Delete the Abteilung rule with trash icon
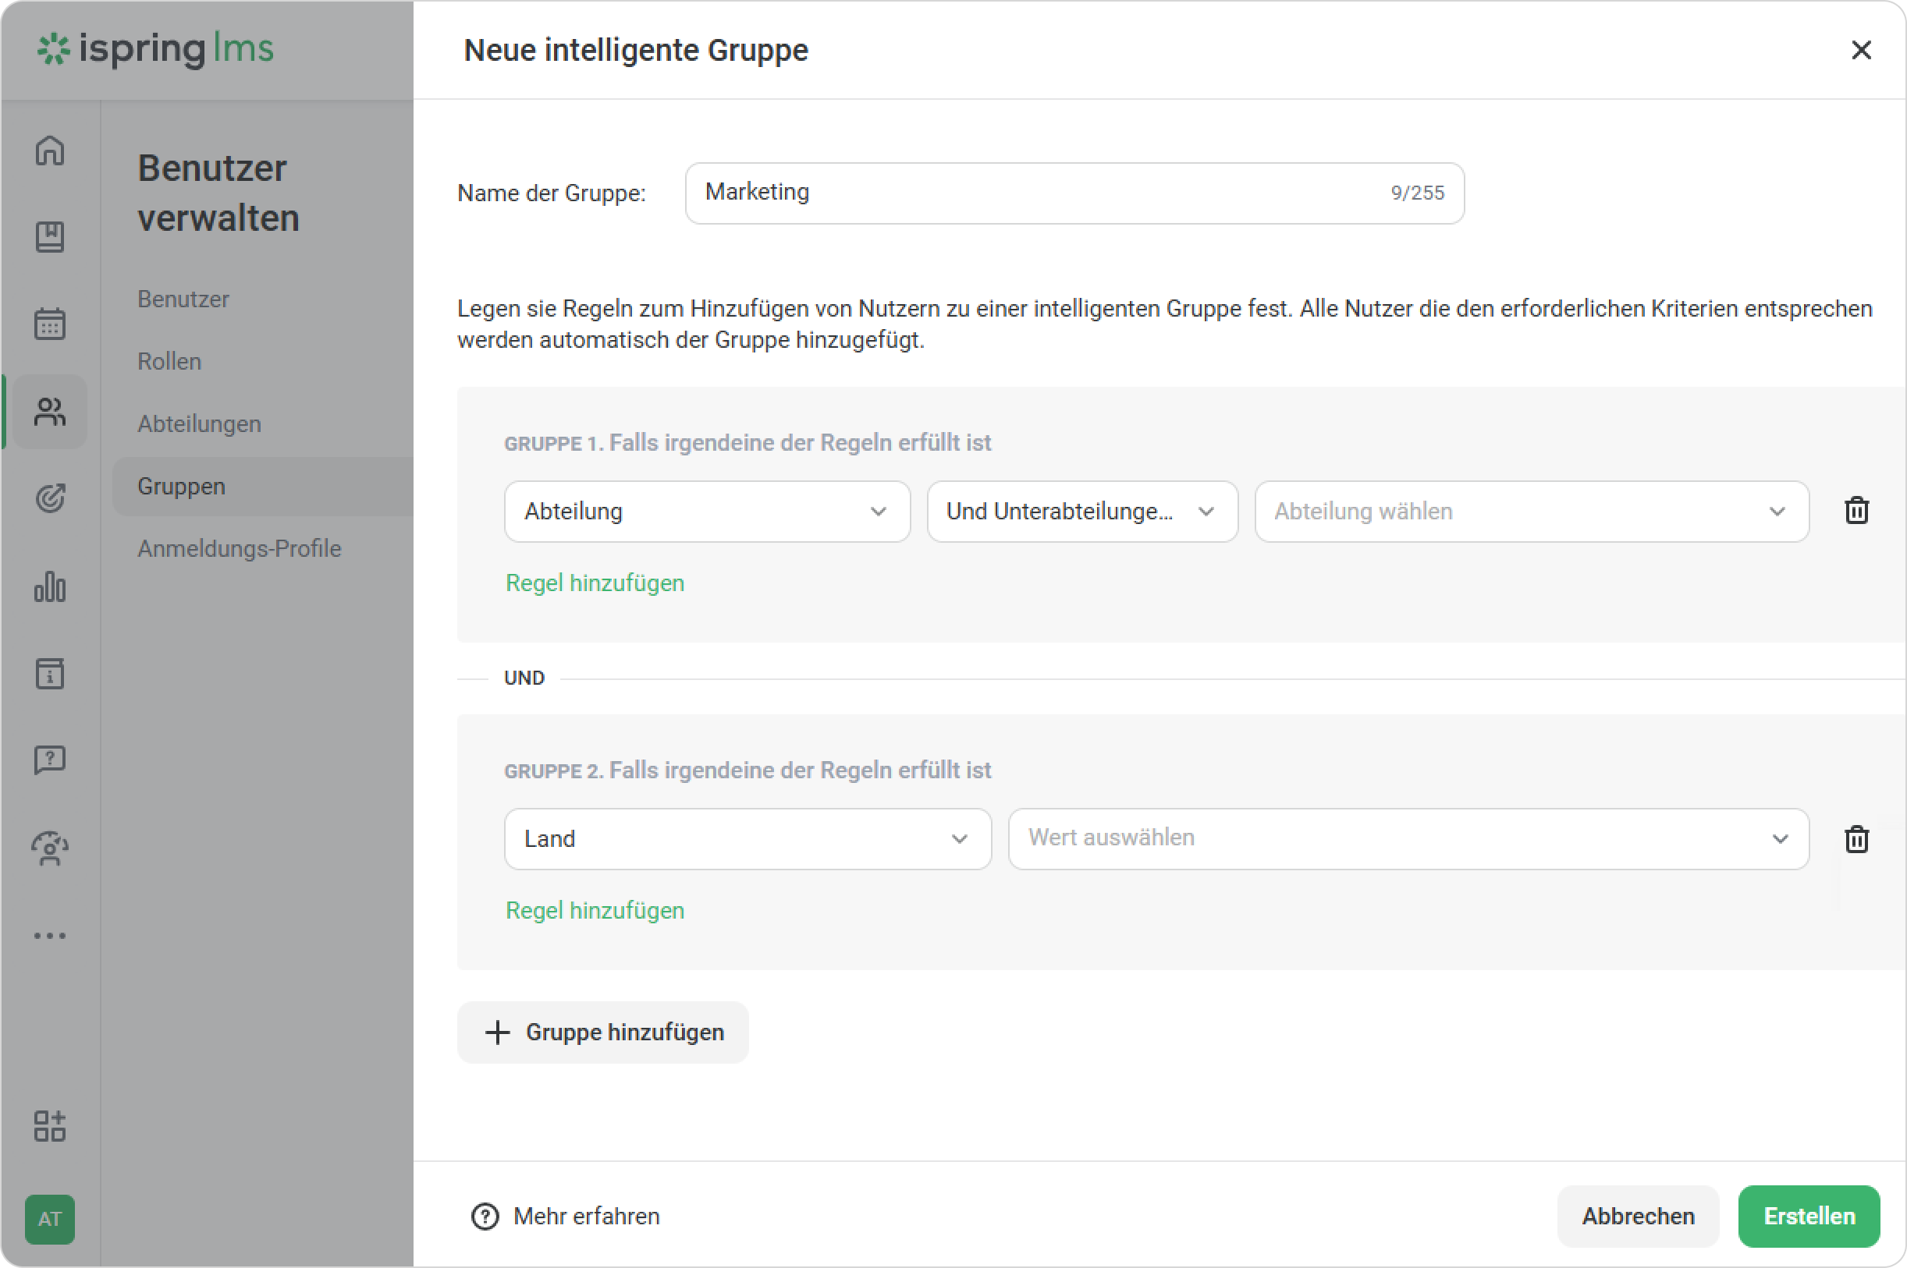 [x=1856, y=510]
